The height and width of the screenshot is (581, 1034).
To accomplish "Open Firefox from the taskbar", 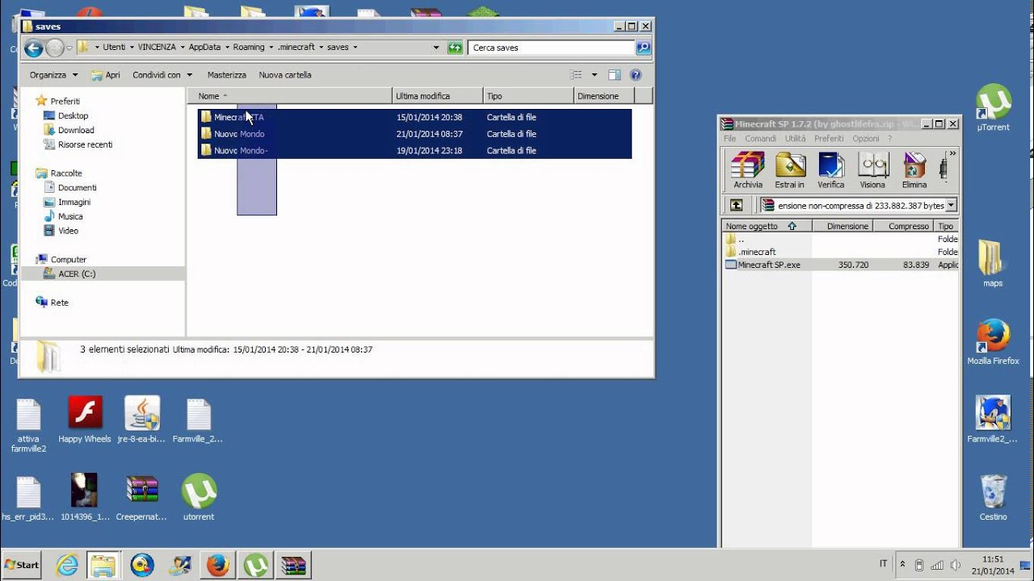I will 217,565.
